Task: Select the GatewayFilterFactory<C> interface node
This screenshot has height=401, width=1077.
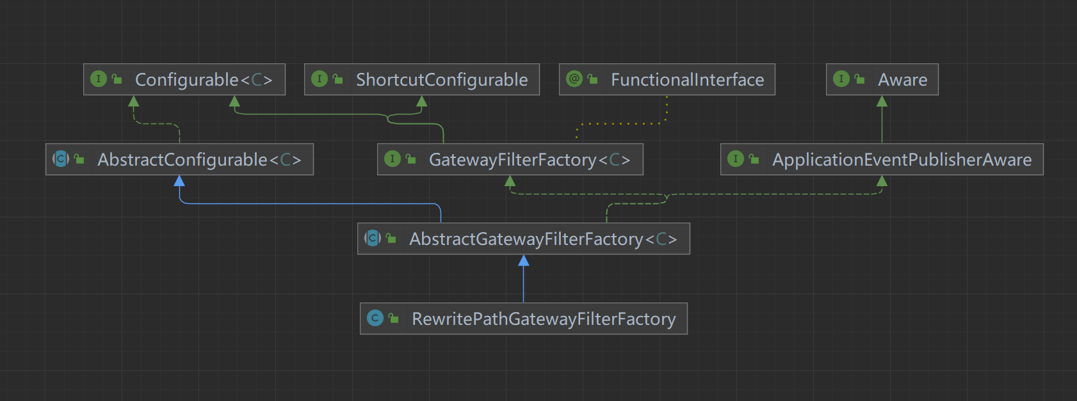Action: (510, 159)
